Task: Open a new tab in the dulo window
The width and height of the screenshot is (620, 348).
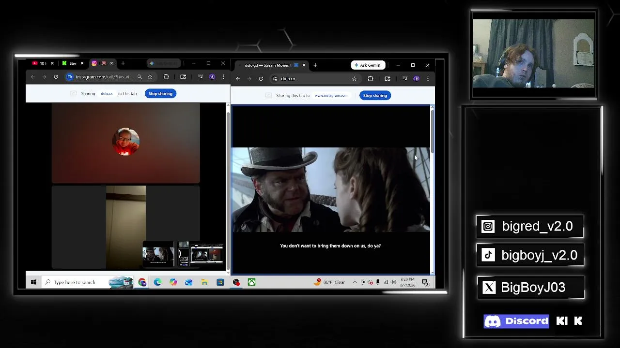Action: [315, 65]
